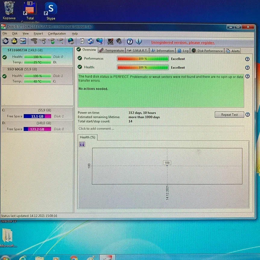260x260 pixels.
Task: Click the question mark help toolbar icon
Action: [130, 42]
